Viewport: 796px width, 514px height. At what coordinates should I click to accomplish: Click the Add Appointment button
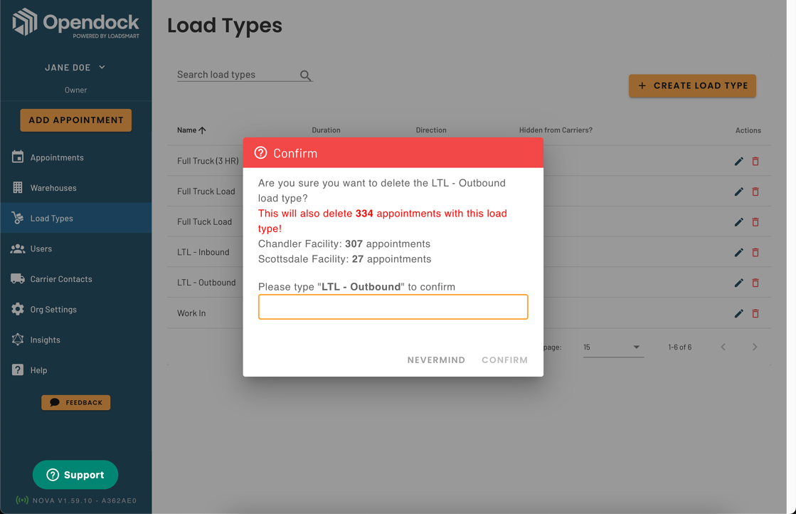click(x=75, y=120)
